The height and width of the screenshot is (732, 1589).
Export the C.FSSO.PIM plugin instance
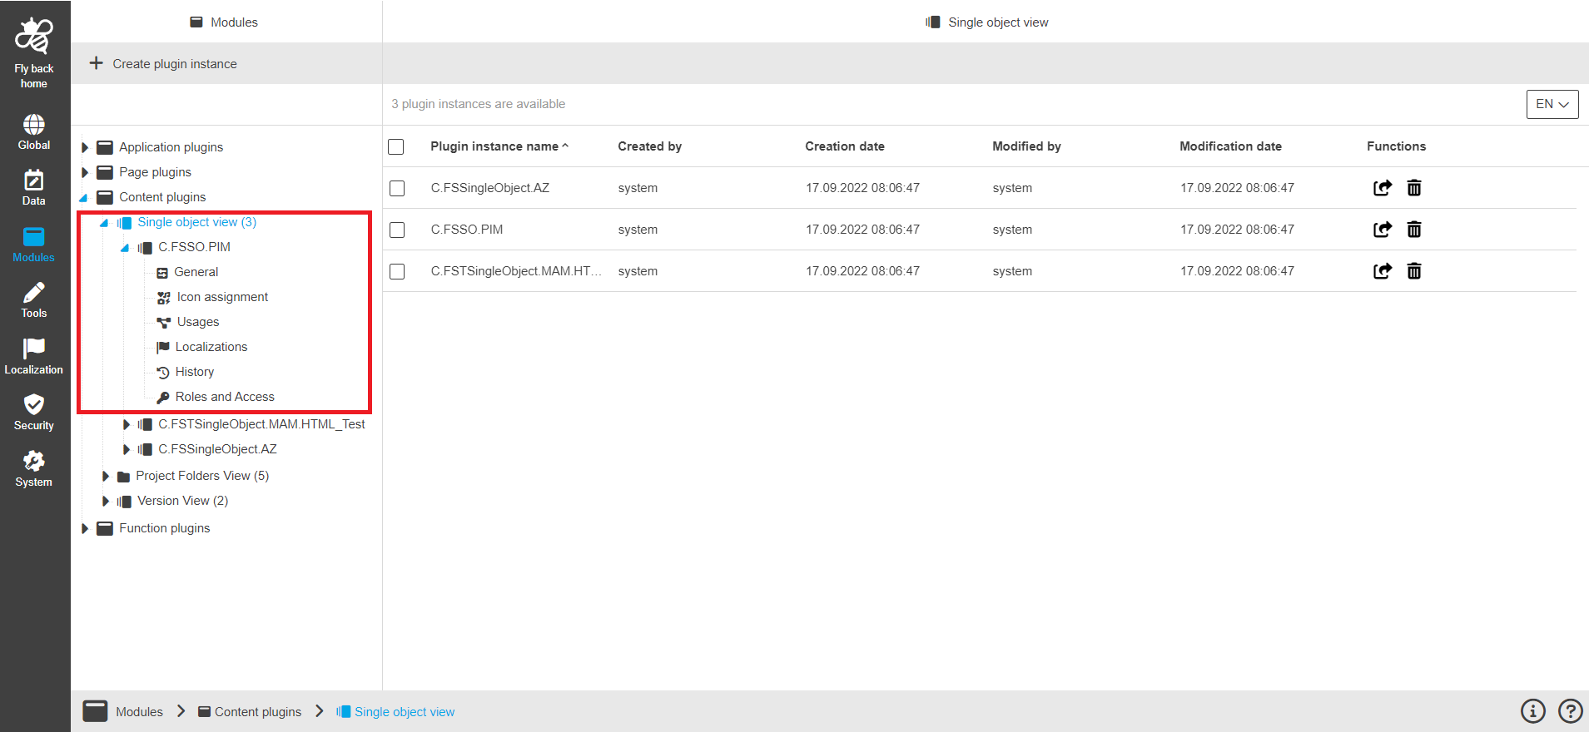tap(1383, 230)
